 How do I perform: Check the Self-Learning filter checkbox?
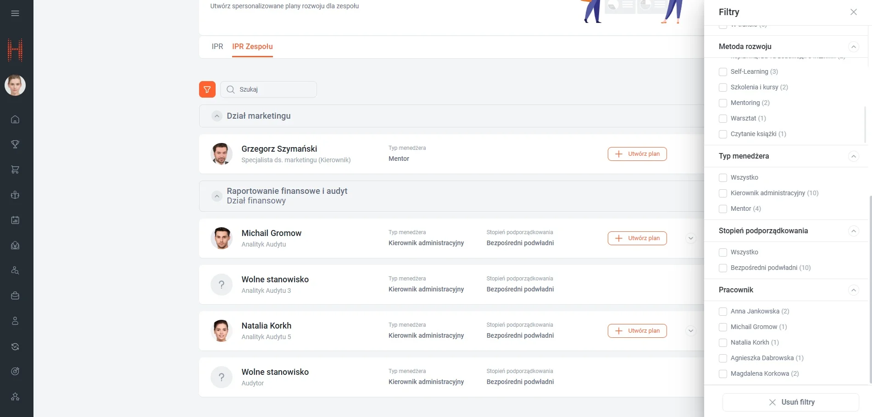(x=723, y=72)
